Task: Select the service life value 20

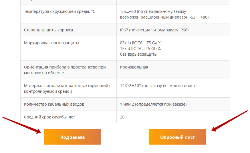Action: [122, 117]
